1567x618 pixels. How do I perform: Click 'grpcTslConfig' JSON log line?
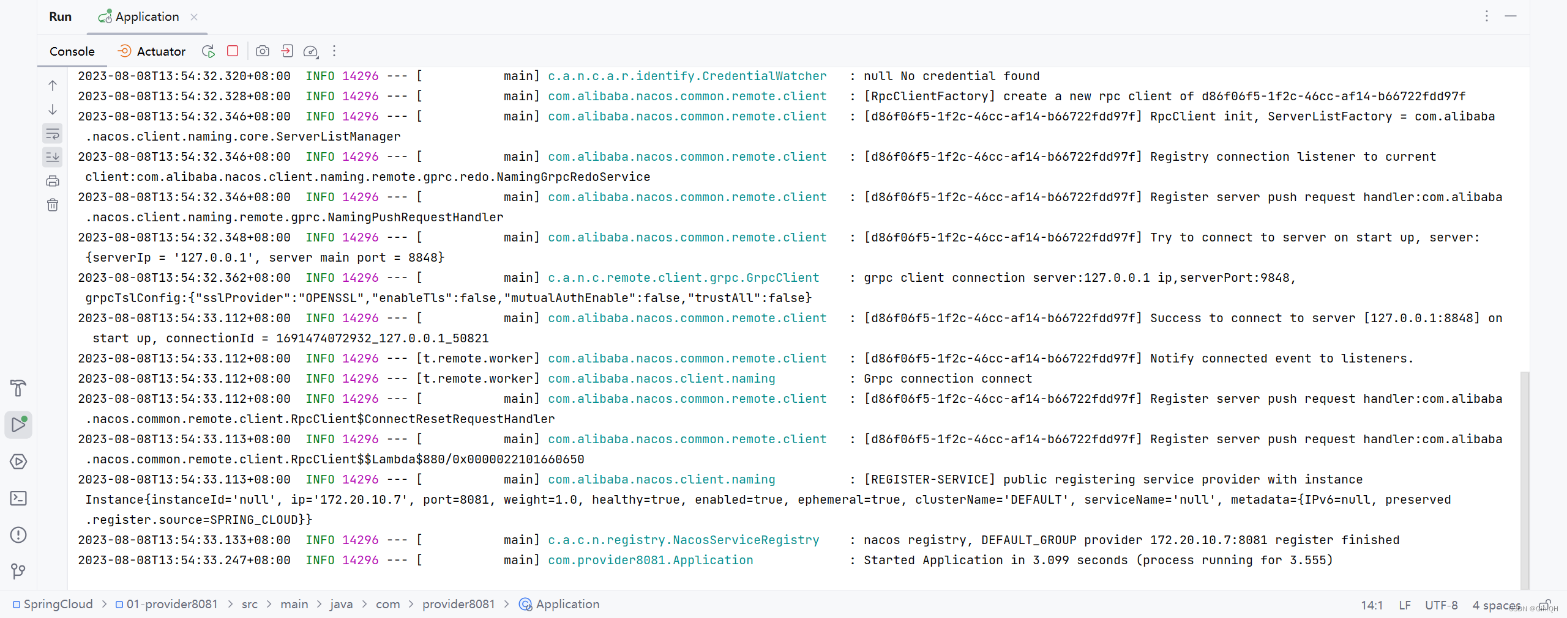click(x=449, y=298)
